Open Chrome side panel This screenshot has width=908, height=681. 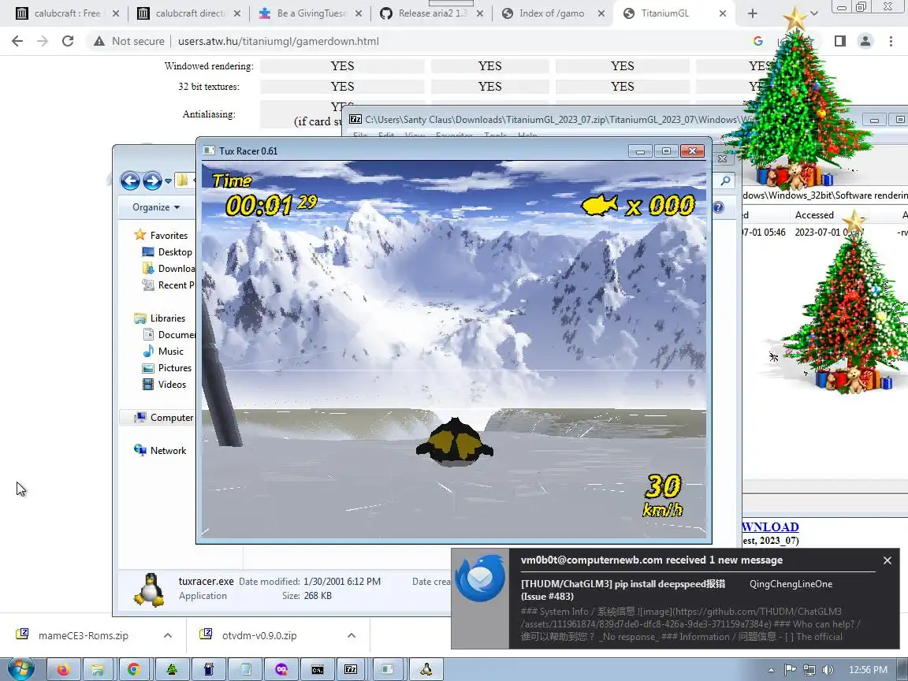click(x=839, y=41)
